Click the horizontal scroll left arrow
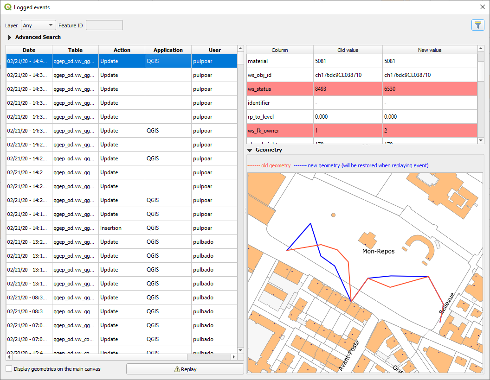Screen dimensions: 490x380 9,357
